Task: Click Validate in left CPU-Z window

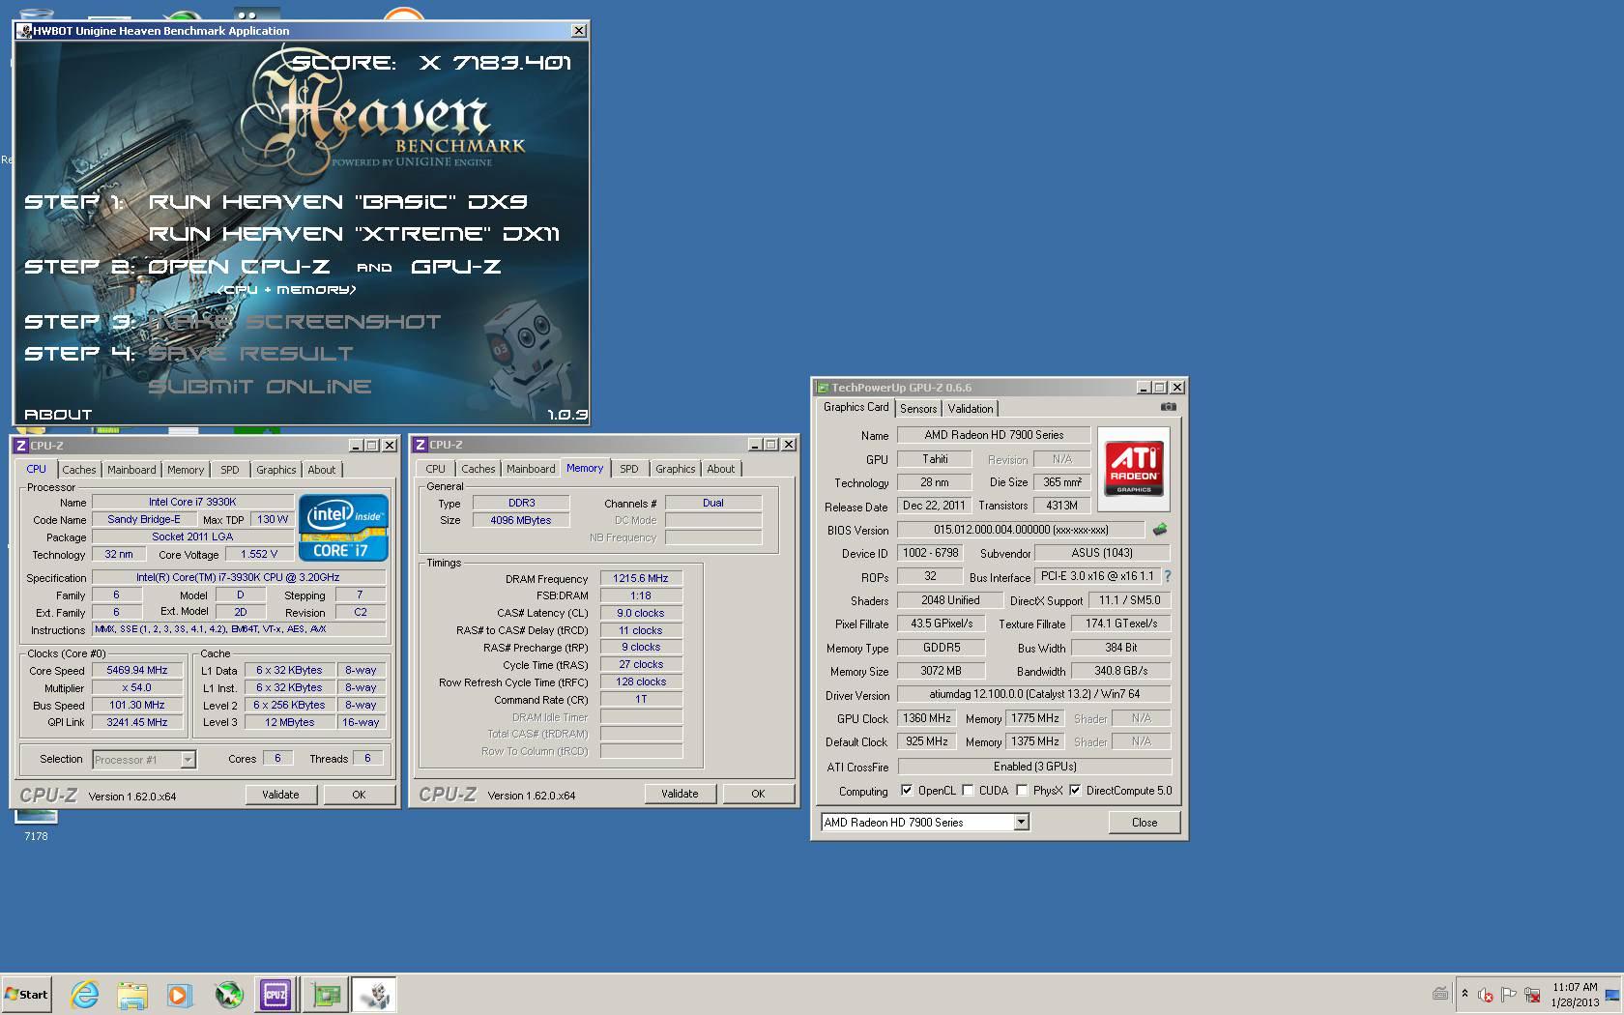Action: (280, 795)
